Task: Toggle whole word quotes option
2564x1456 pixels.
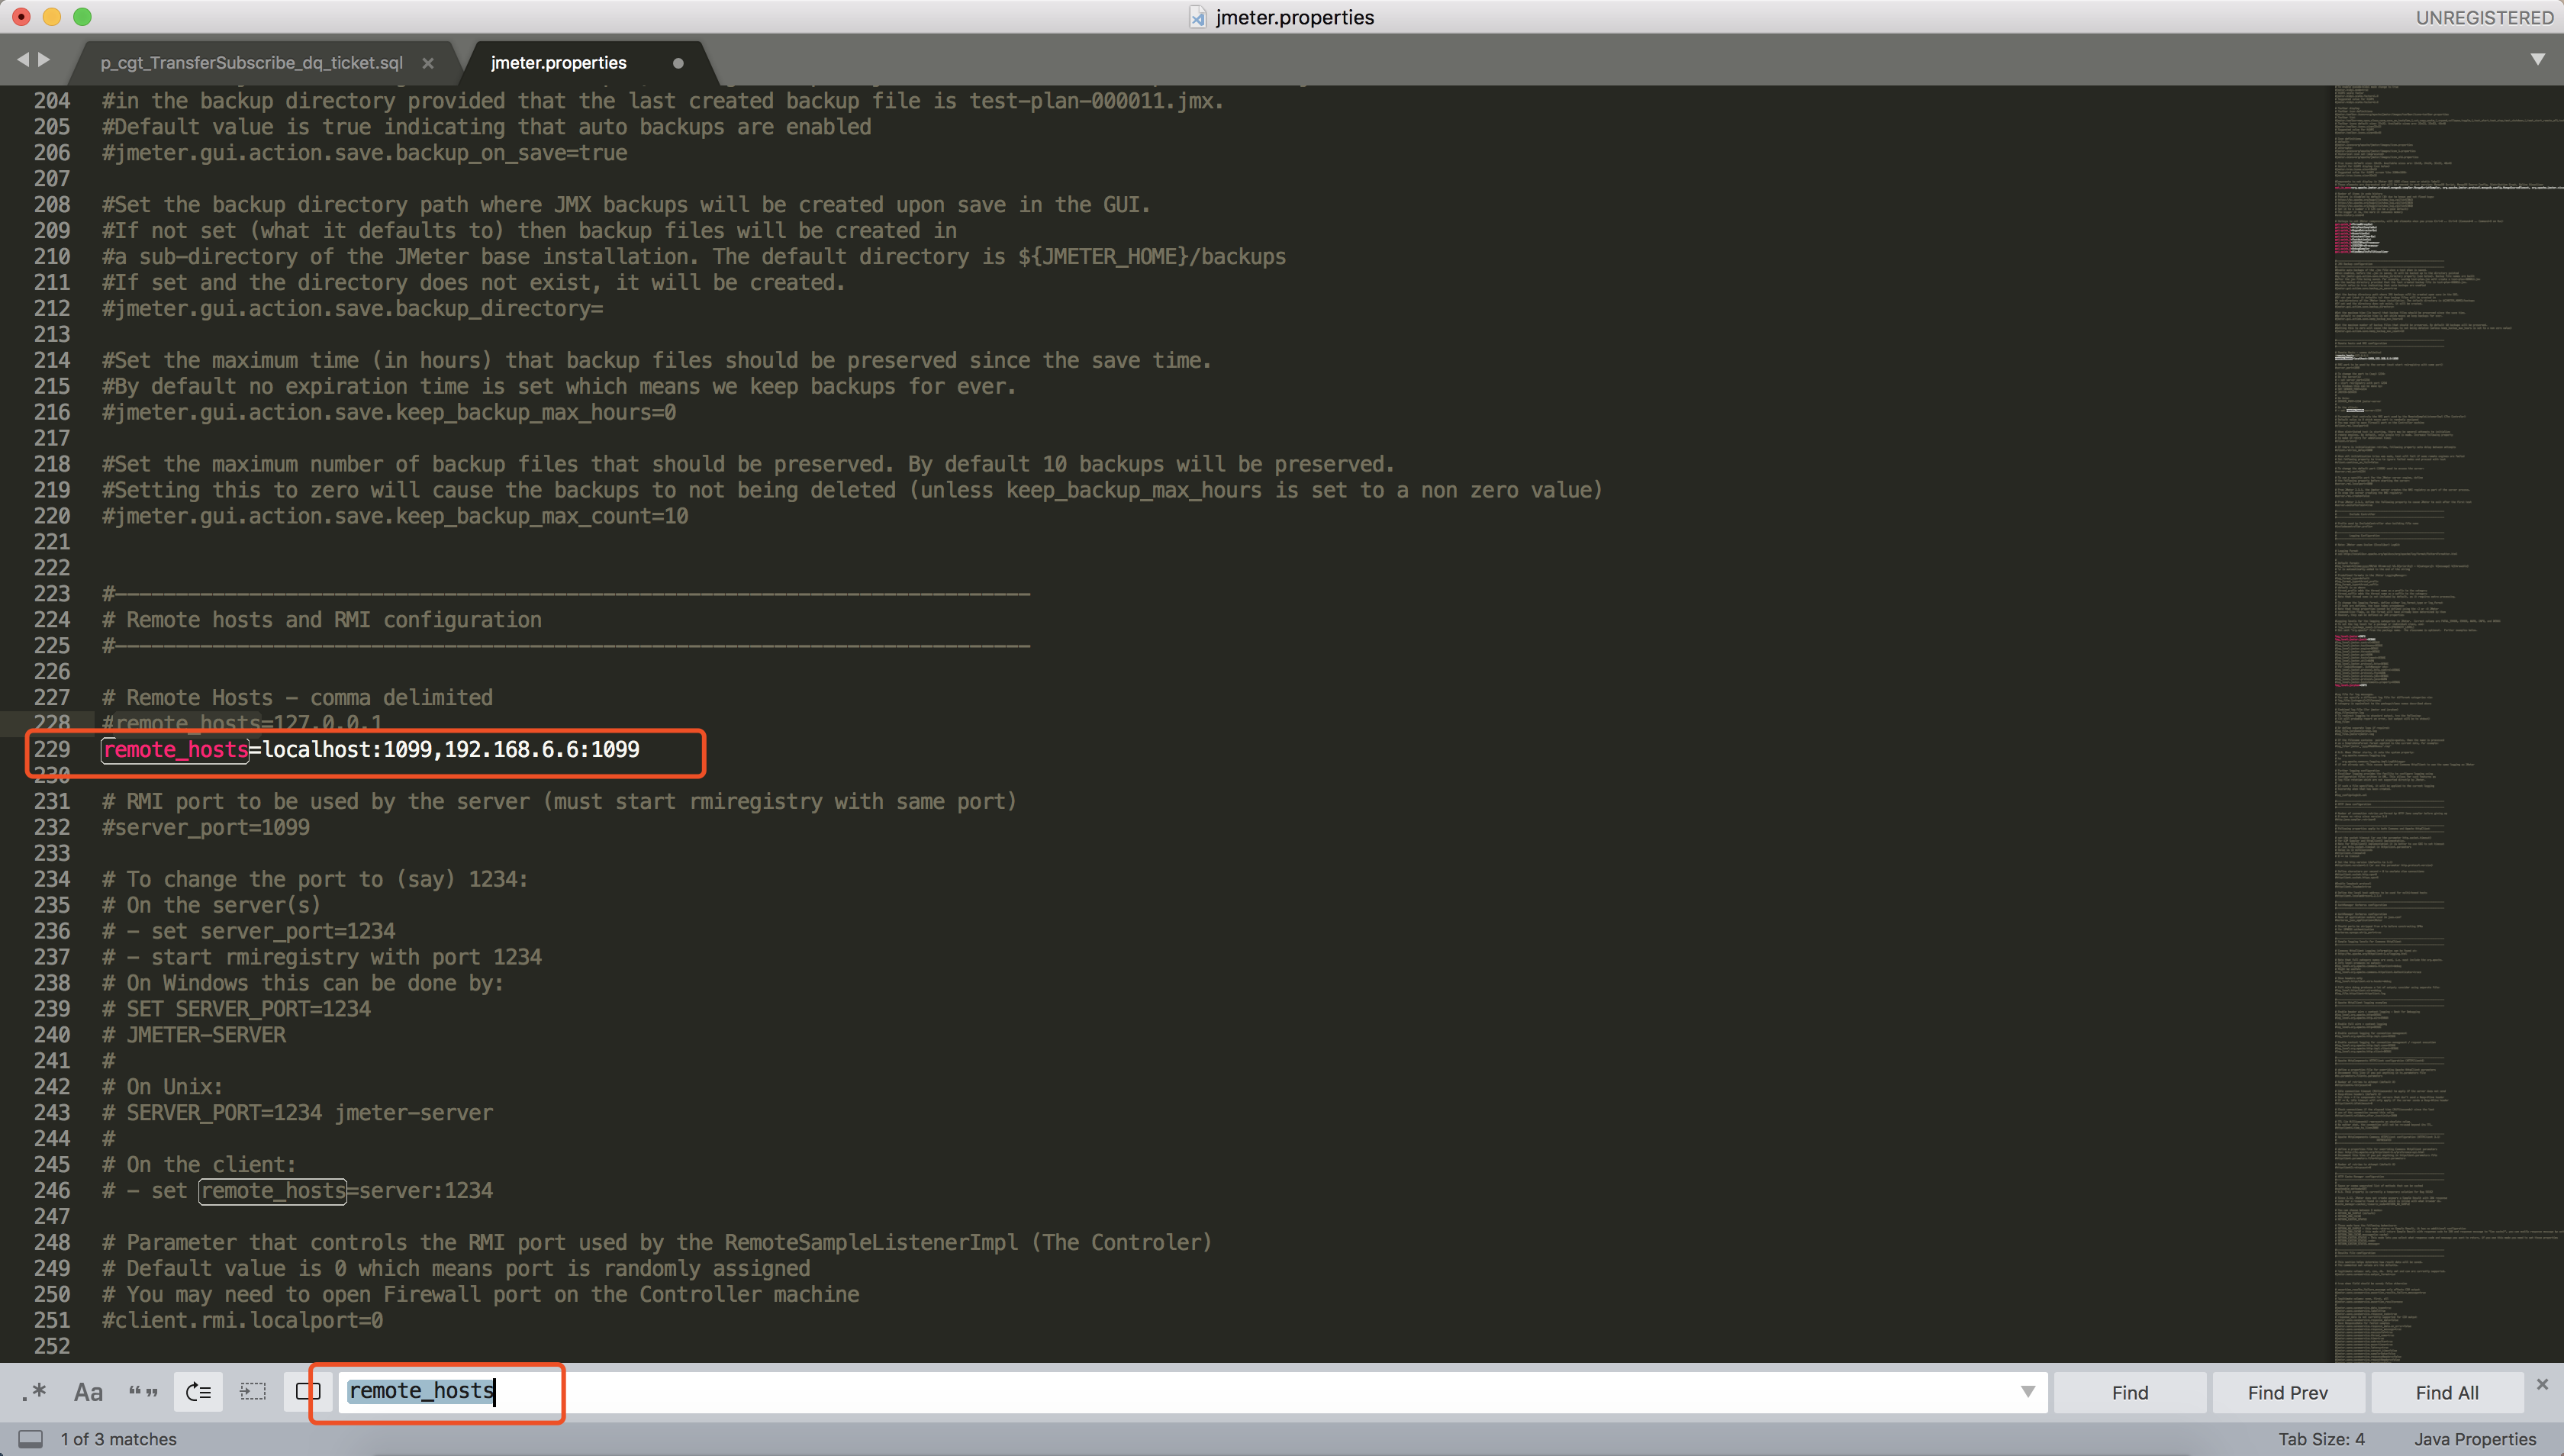Action: coord(143,1392)
